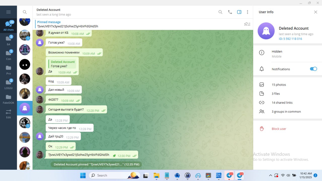Switch to the Telegram taskbar icon with 348 badge
322x181 pixels.
point(240,175)
